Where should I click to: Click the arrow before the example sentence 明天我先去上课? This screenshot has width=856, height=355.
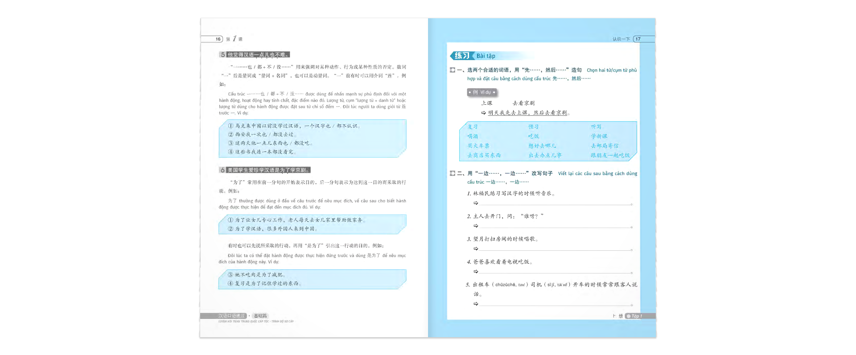483,113
